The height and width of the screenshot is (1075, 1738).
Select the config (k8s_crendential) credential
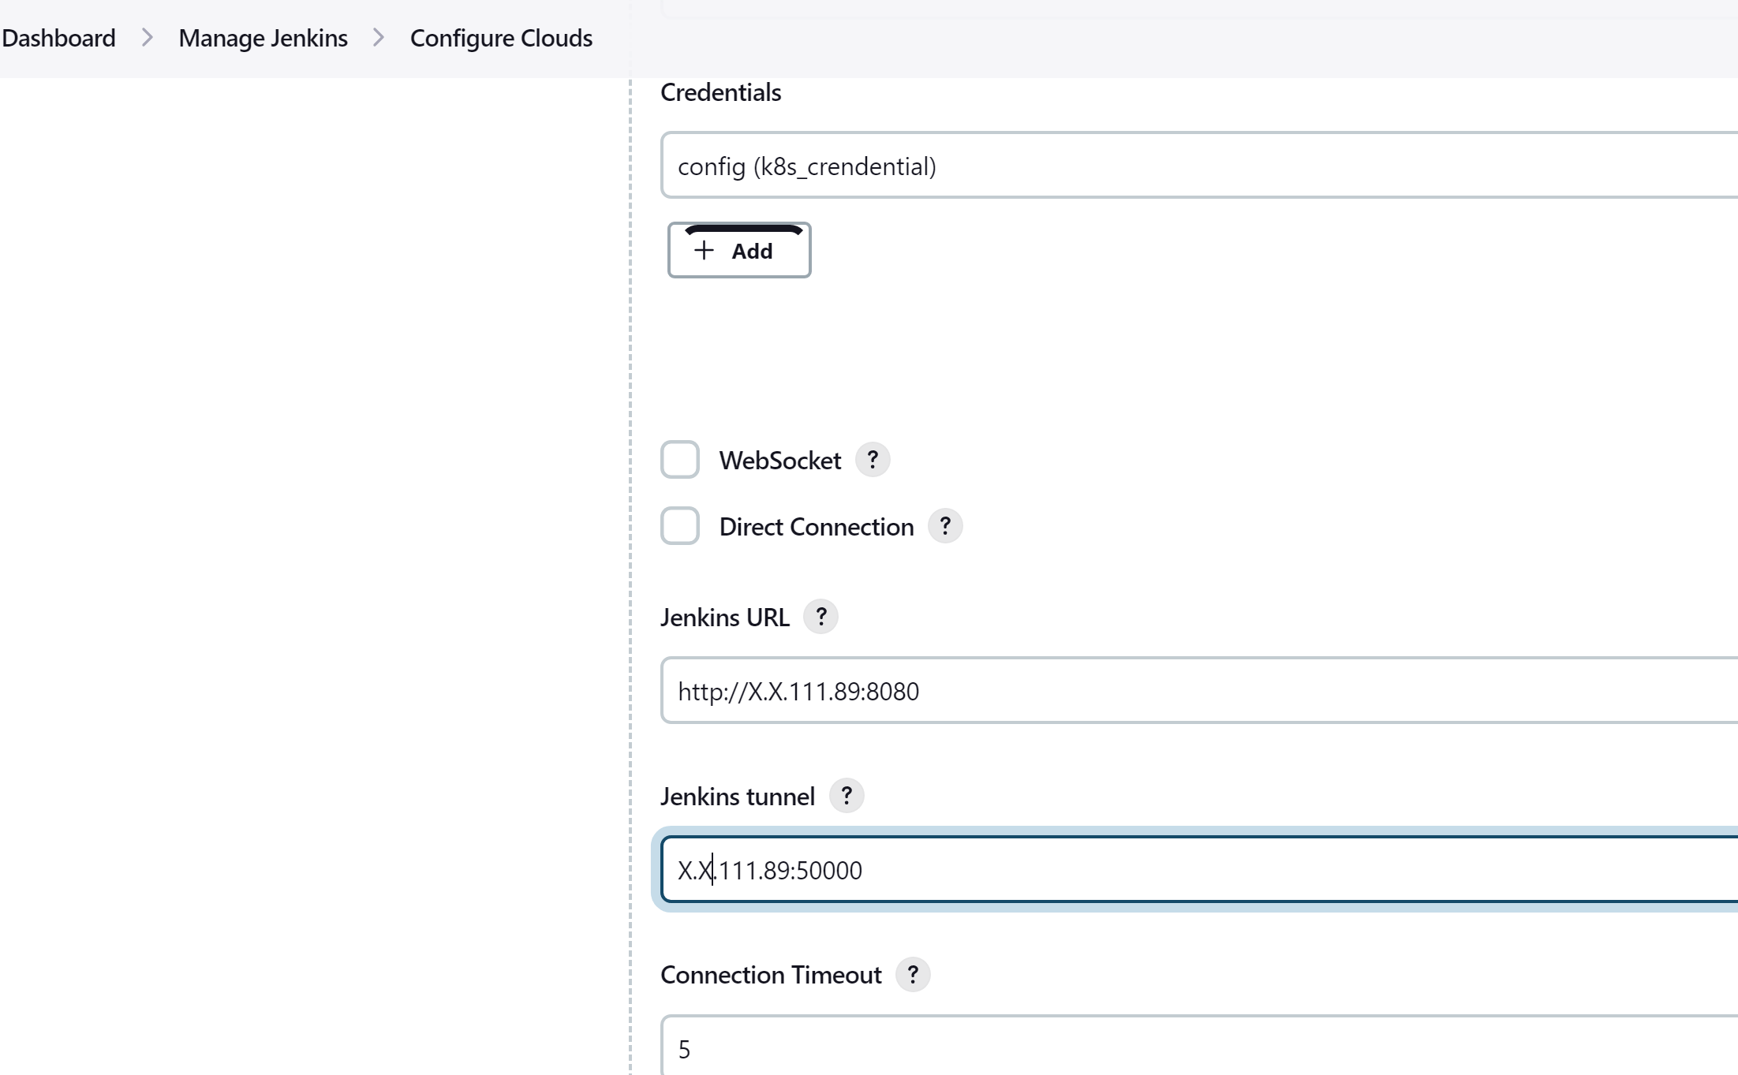coord(806,165)
